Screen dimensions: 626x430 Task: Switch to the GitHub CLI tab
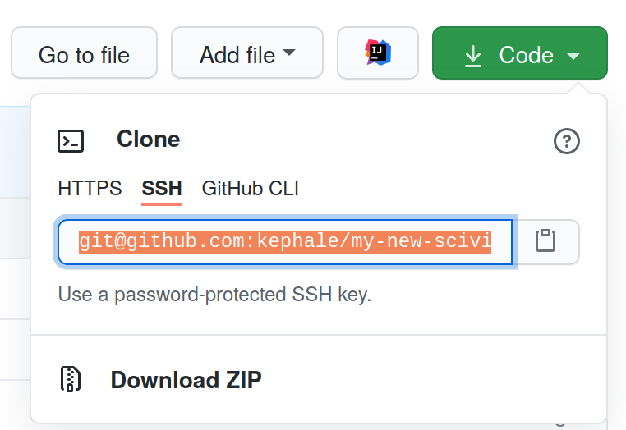[x=251, y=188]
